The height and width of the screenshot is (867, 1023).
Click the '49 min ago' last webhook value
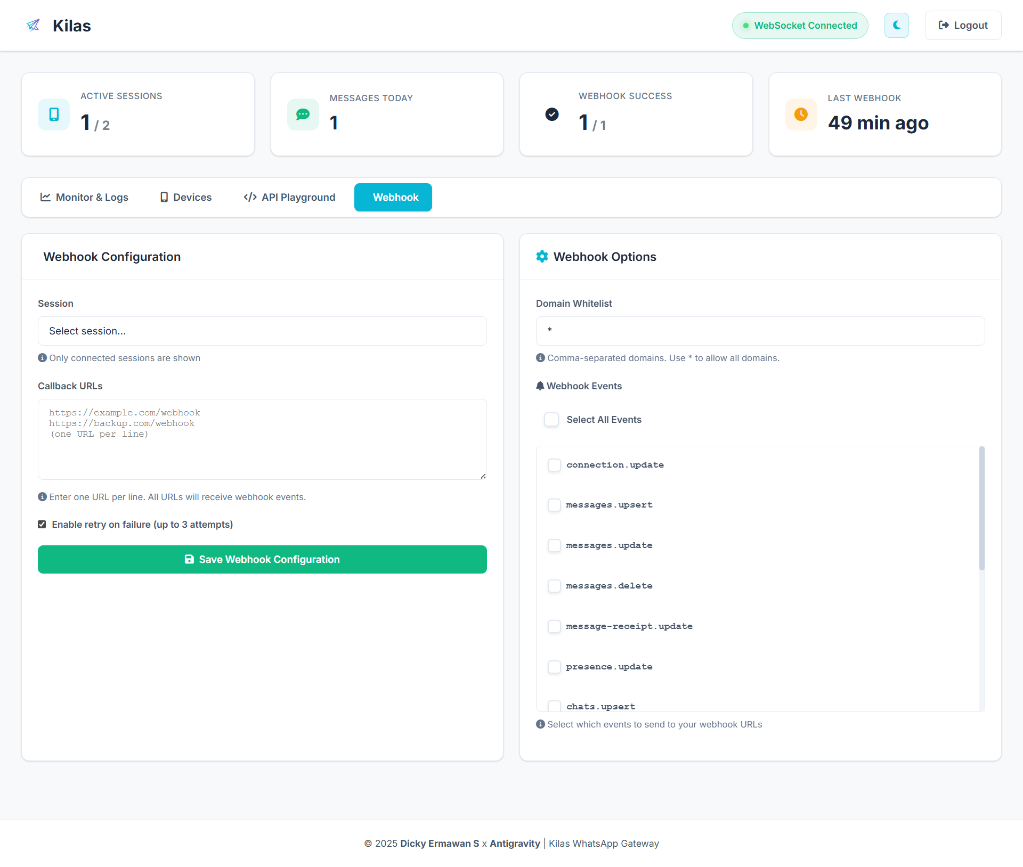coord(878,123)
